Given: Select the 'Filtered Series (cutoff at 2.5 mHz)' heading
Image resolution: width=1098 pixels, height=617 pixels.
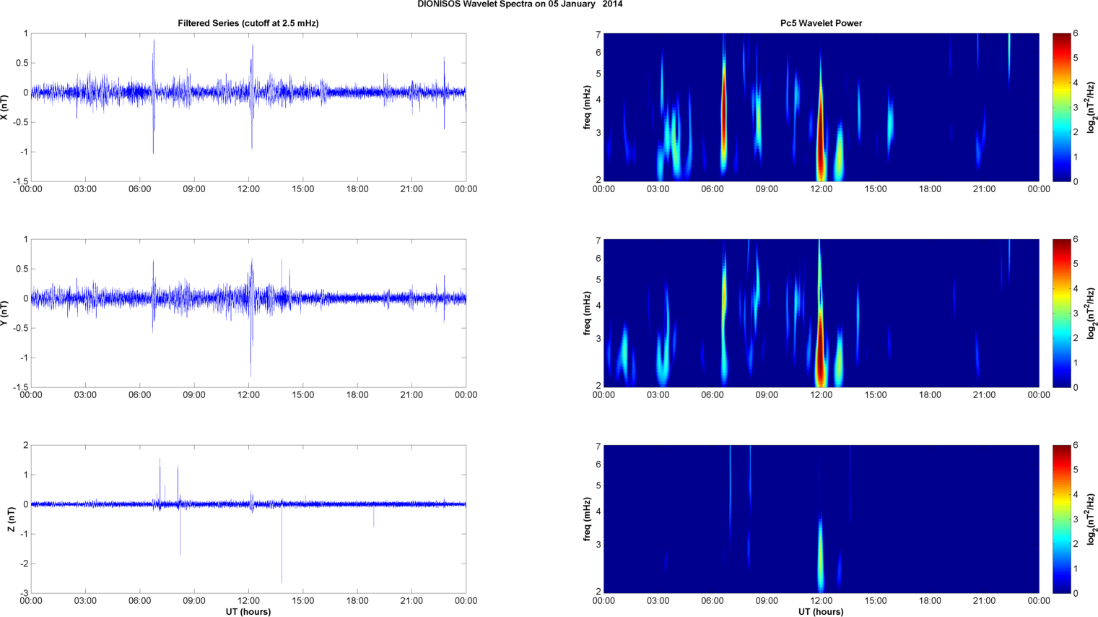Looking at the screenshot, I should point(248,23).
